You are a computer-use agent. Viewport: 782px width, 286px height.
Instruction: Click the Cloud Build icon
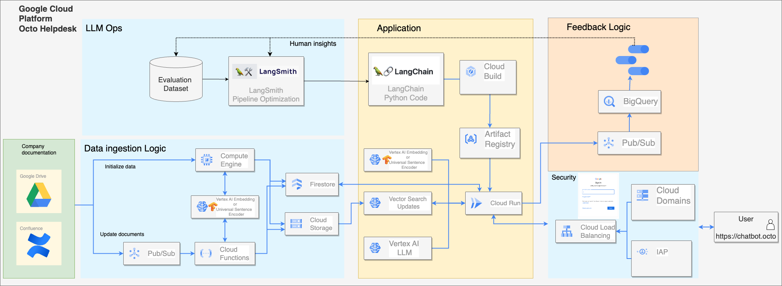coord(471,71)
